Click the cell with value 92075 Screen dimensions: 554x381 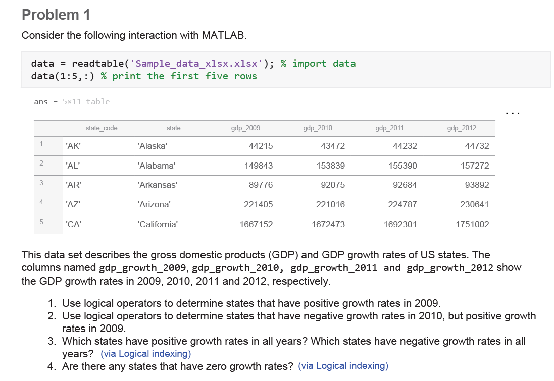315,185
